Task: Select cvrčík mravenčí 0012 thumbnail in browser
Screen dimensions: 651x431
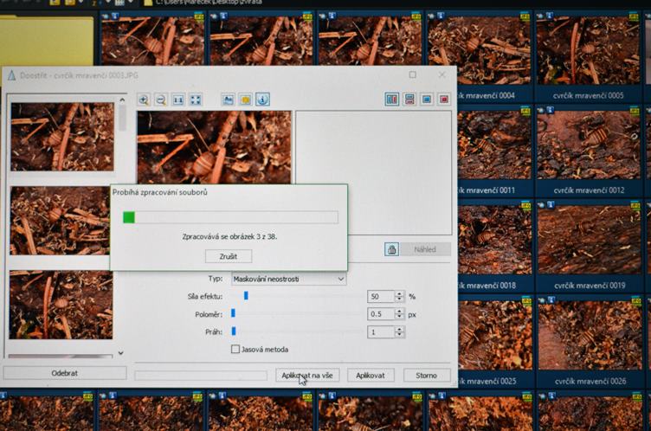Action: pos(589,145)
